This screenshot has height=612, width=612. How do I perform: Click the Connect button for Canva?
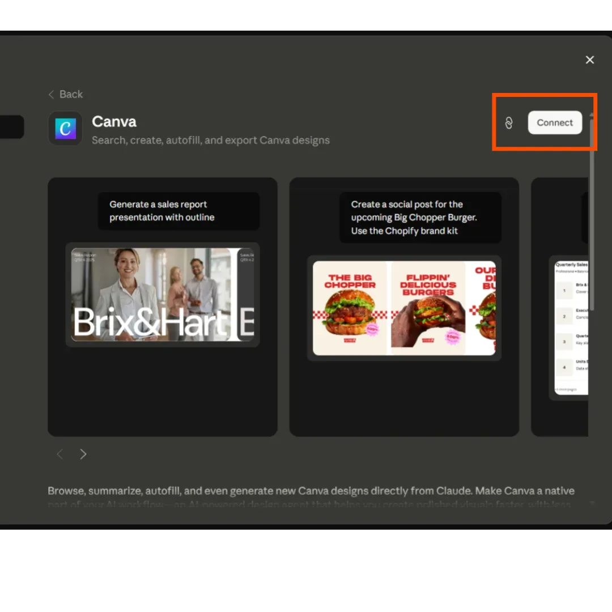point(555,122)
